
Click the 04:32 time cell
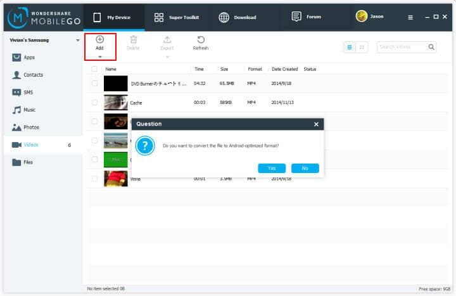tap(199, 83)
